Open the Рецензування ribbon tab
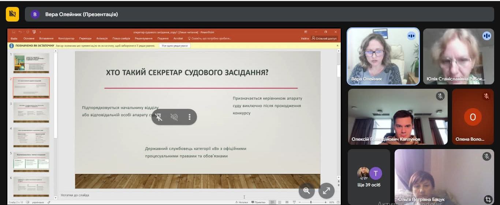Screen dimensions: 500x205 pos(144,38)
